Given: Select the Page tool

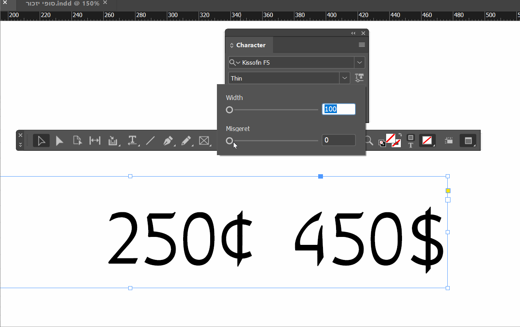Looking at the screenshot, I should pyautogui.click(x=77, y=140).
